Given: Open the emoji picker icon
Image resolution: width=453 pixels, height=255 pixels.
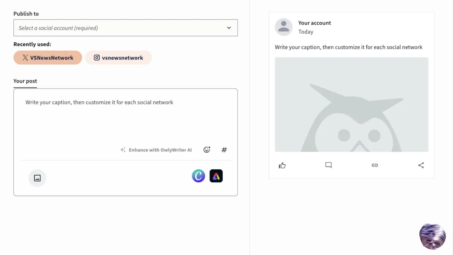Looking at the screenshot, I should click(x=207, y=150).
